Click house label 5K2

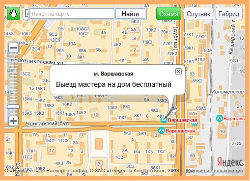(x=127, y=133)
